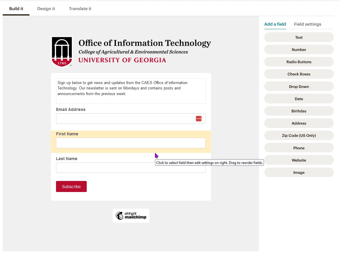
Task: Open the Translate it tab
Action: pos(80,9)
